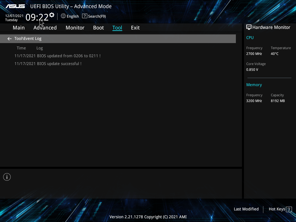This screenshot has height=222, width=296.
Task: Click the Hardware Monitor screen icon
Action: [249, 27]
